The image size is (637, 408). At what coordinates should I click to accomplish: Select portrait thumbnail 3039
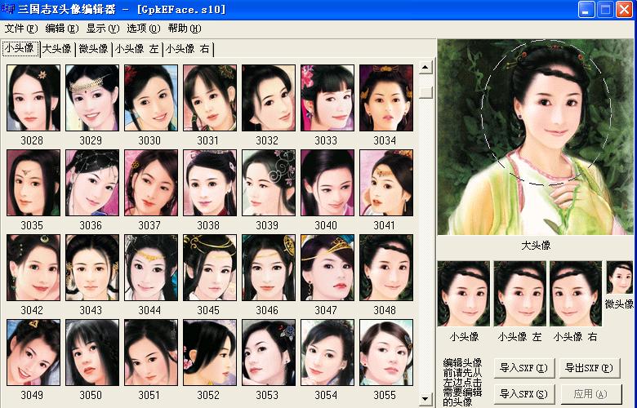(269, 183)
